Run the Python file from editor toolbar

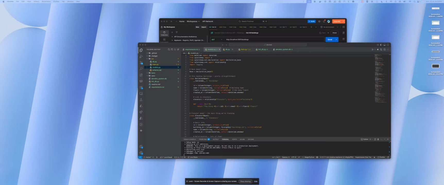click(x=372, y=49)
